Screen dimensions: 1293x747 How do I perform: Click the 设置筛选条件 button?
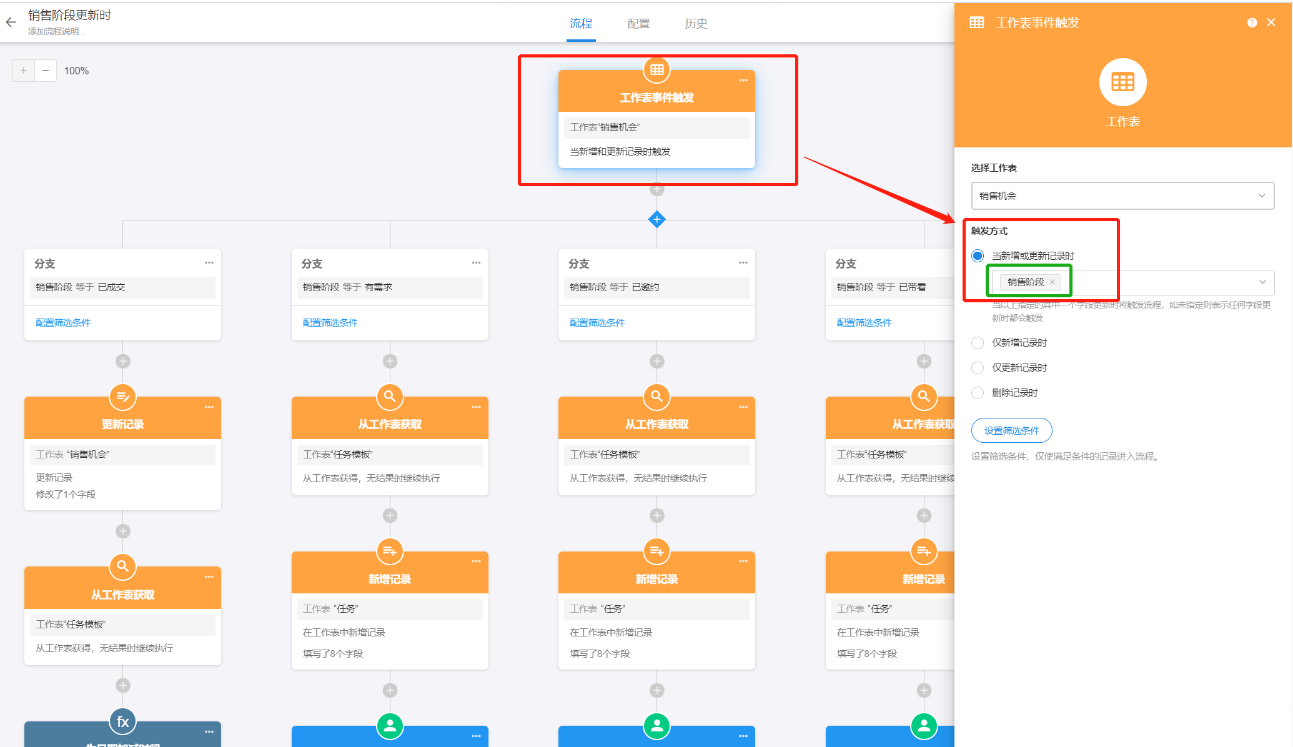[x=1011, y=430]
